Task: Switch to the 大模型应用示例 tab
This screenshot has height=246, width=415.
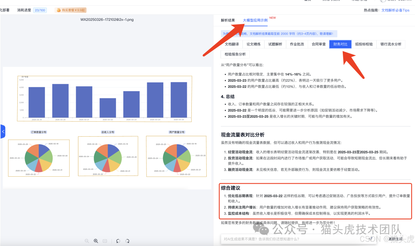Action: [255, 20]
